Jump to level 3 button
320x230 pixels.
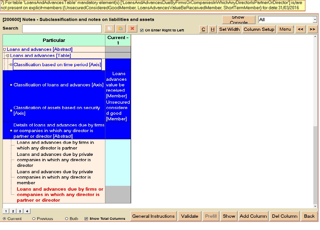point(20,211)
